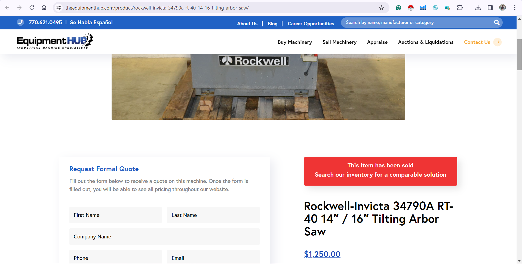Image resolution: width=522 pixels, height=264 pixels.
Task: Open the About Us link
Action: (x=247, y=24)
